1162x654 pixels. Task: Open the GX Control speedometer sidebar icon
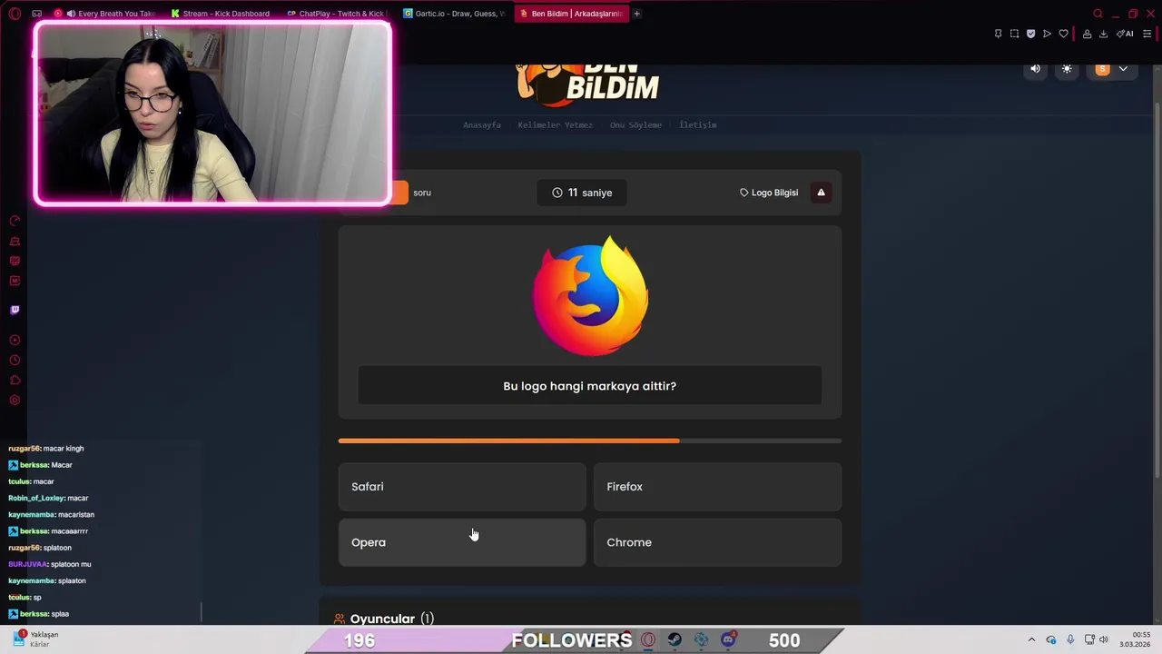(x=15, y=221)
